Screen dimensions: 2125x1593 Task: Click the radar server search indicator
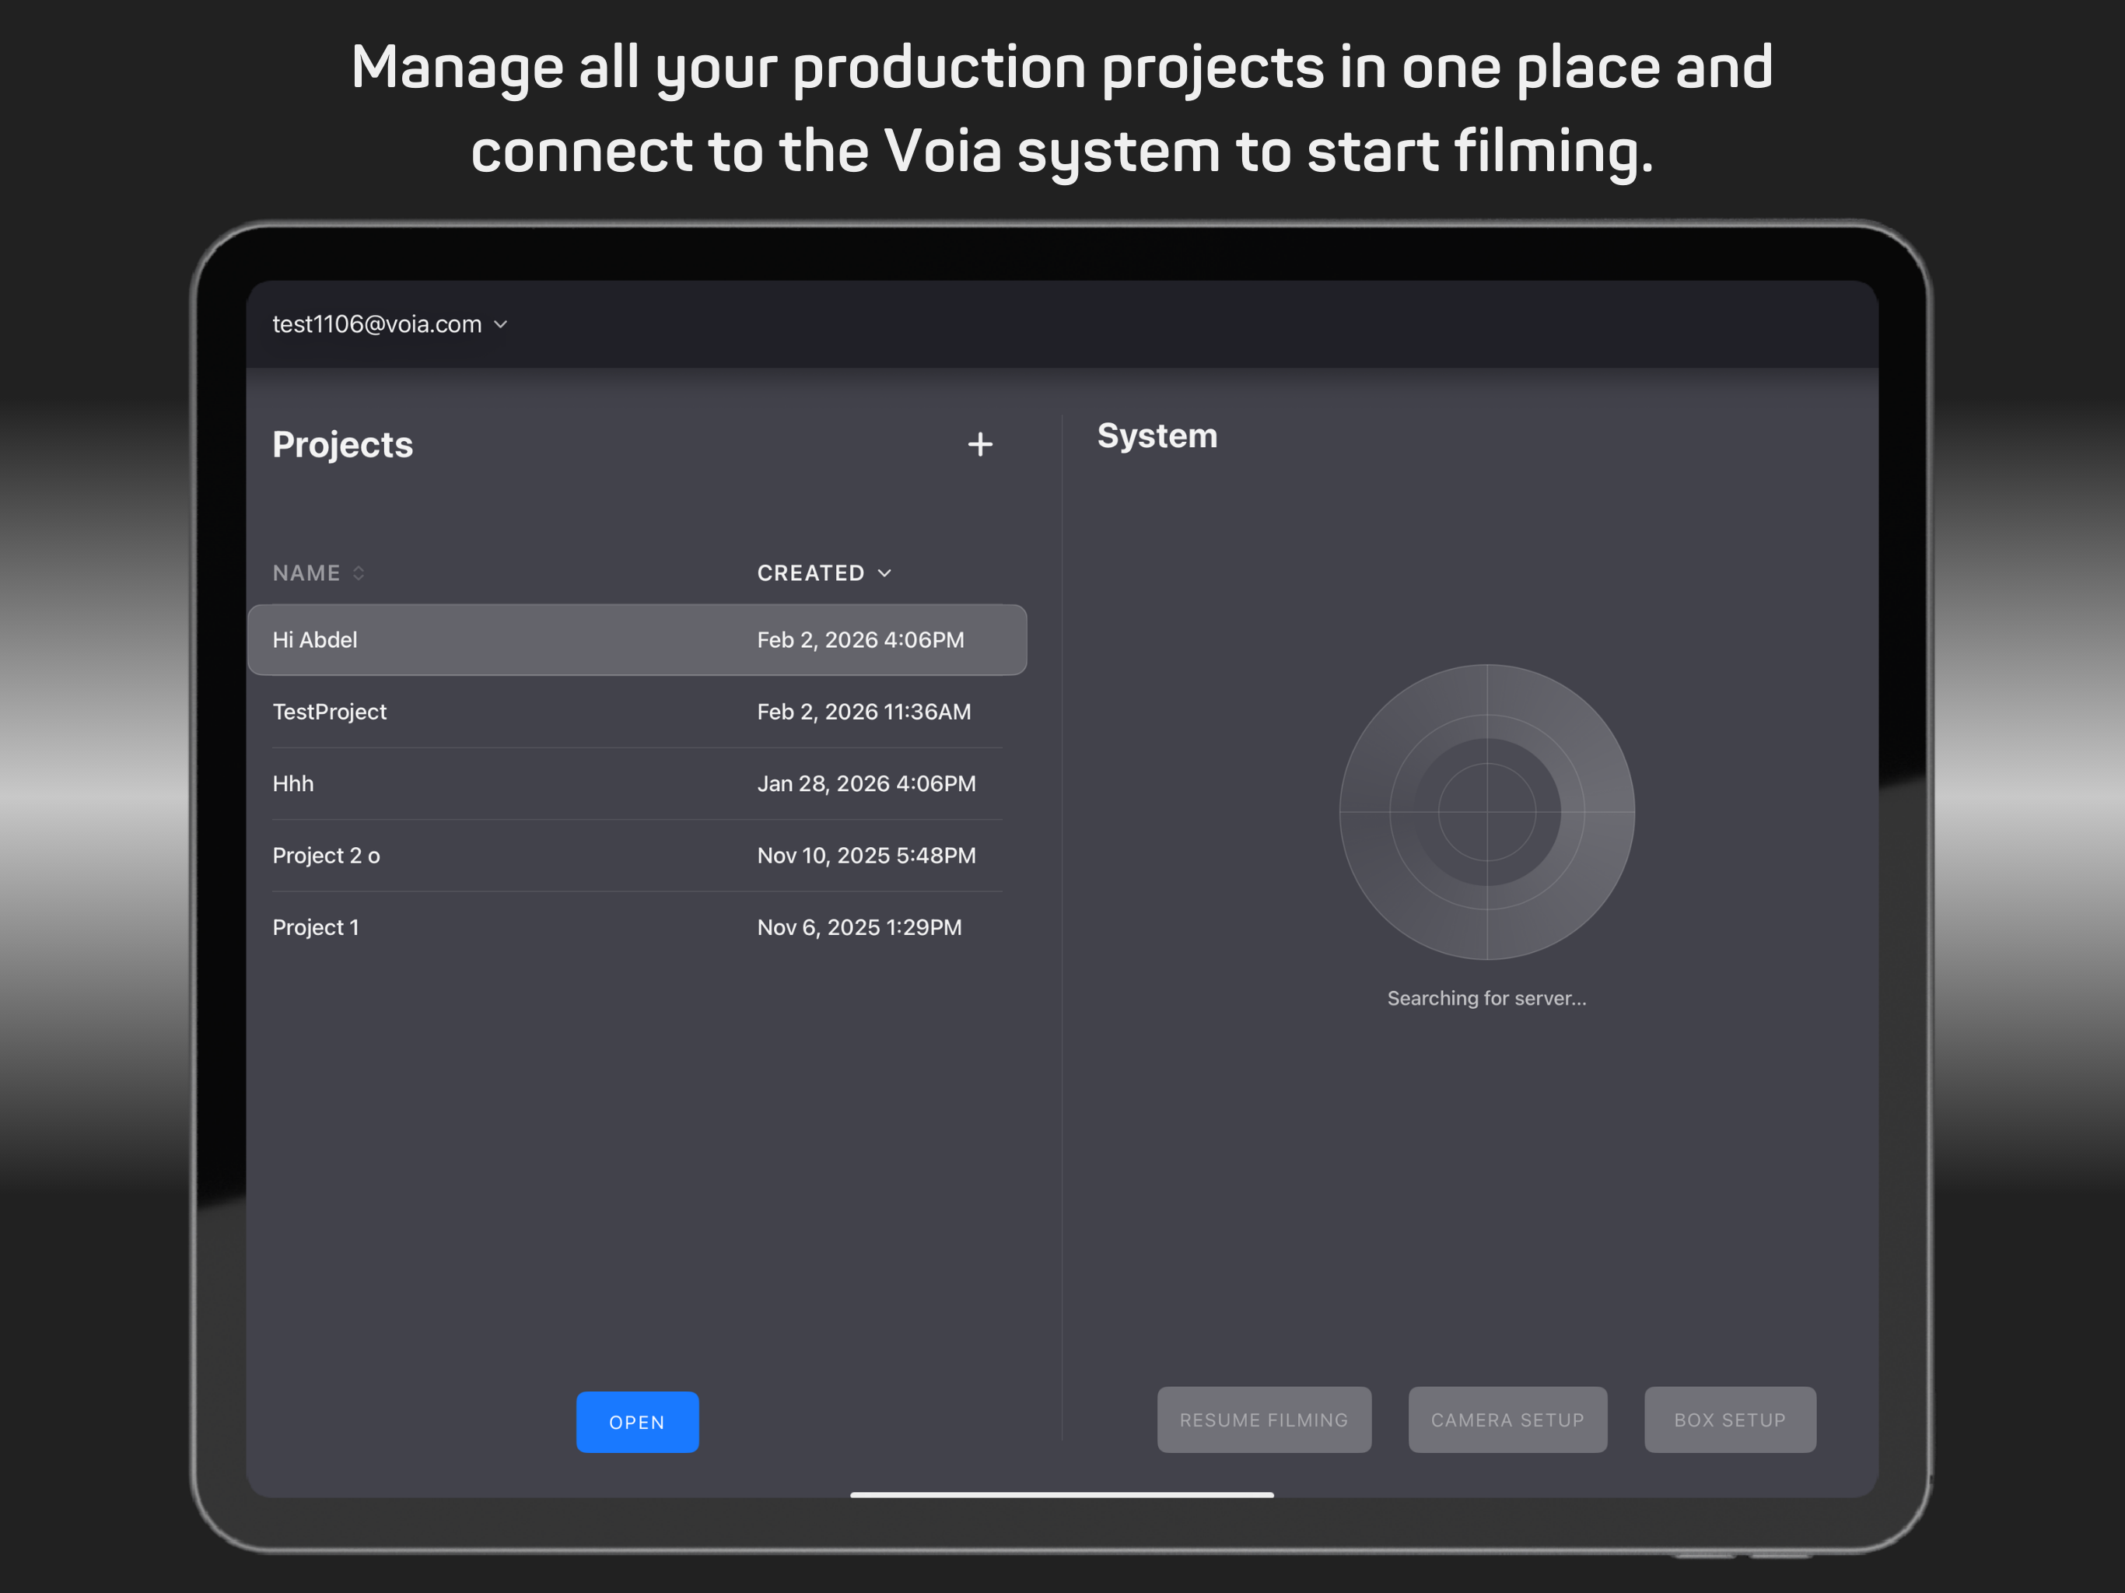tap(1486, 812)
